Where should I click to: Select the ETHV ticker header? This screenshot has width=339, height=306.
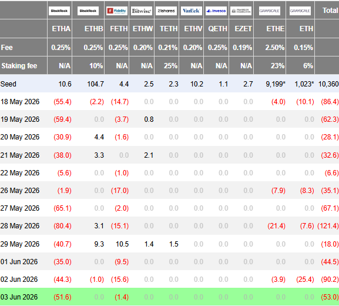tap(193, 29)
